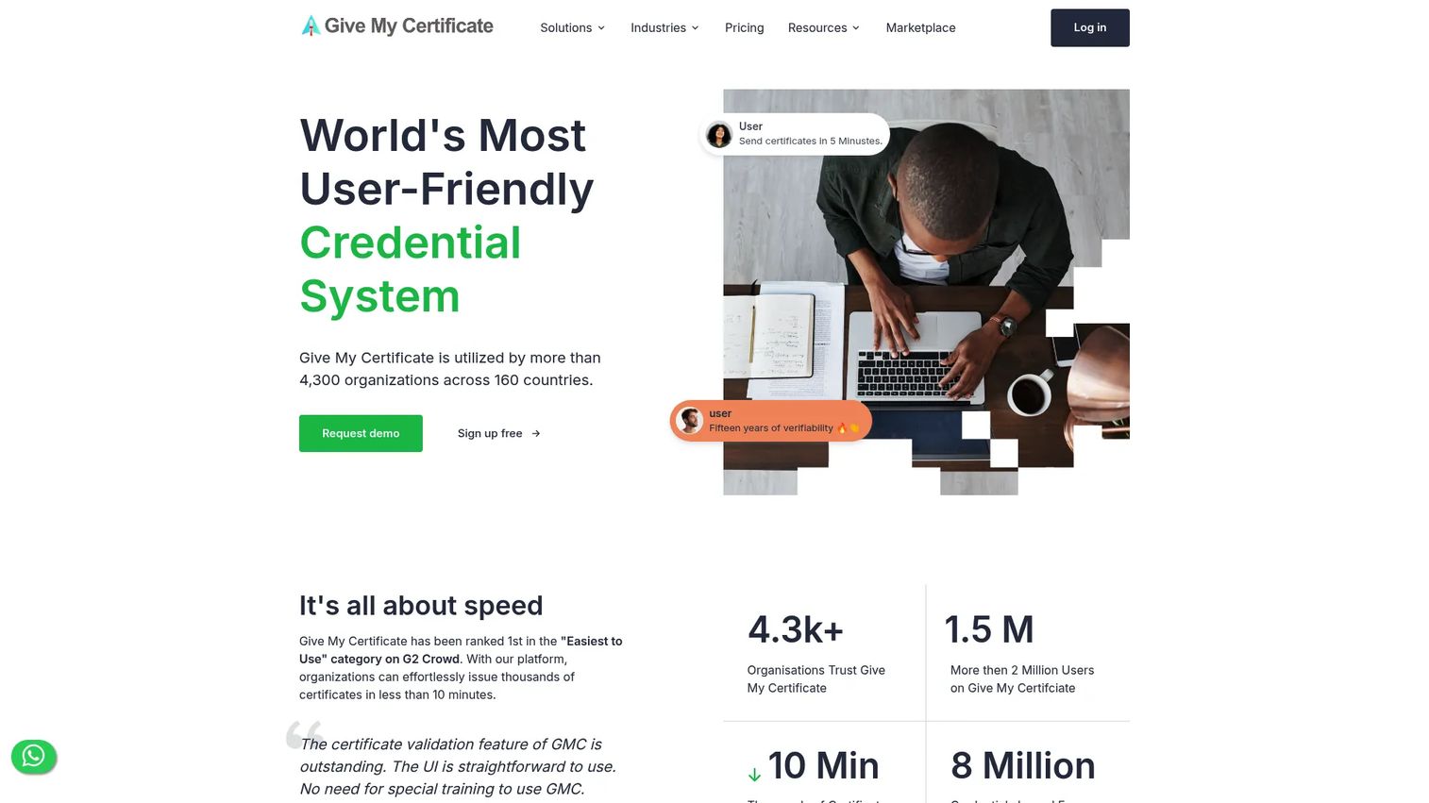
Task: Open the Marketplace page
Action: pos(920,28)
